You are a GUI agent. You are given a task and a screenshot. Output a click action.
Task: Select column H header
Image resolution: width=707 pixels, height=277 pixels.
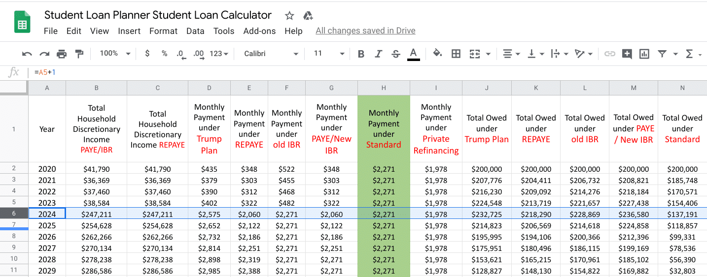(x=384, y=88)
